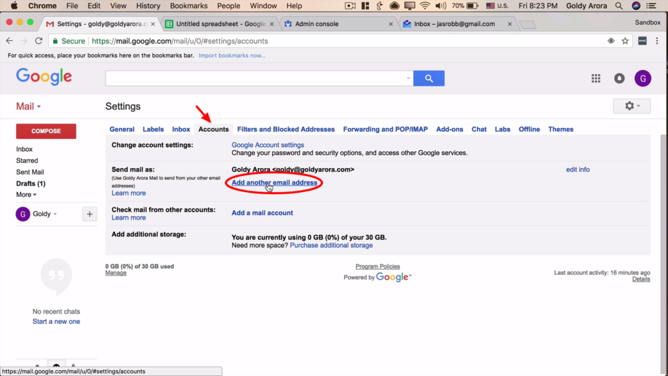
Task: Click Add another email address link
Action: coord(274,182)
